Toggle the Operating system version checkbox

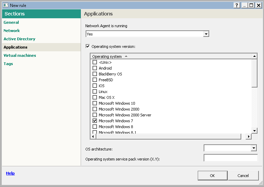(88, 46)
